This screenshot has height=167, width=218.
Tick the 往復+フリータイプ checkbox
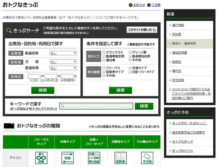pyautogui.click(x=130, y=72)
